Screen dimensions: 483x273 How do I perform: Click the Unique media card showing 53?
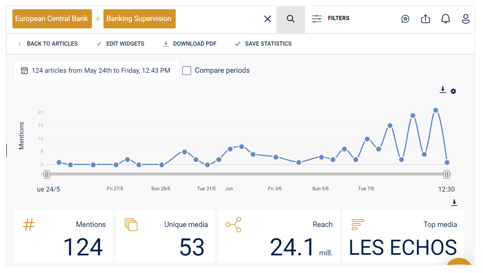tap(166, 236)
